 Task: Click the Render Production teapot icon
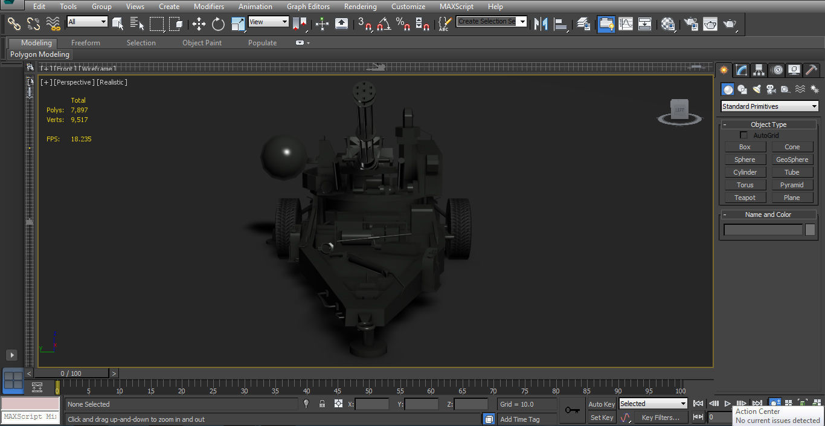pos(730,24)
